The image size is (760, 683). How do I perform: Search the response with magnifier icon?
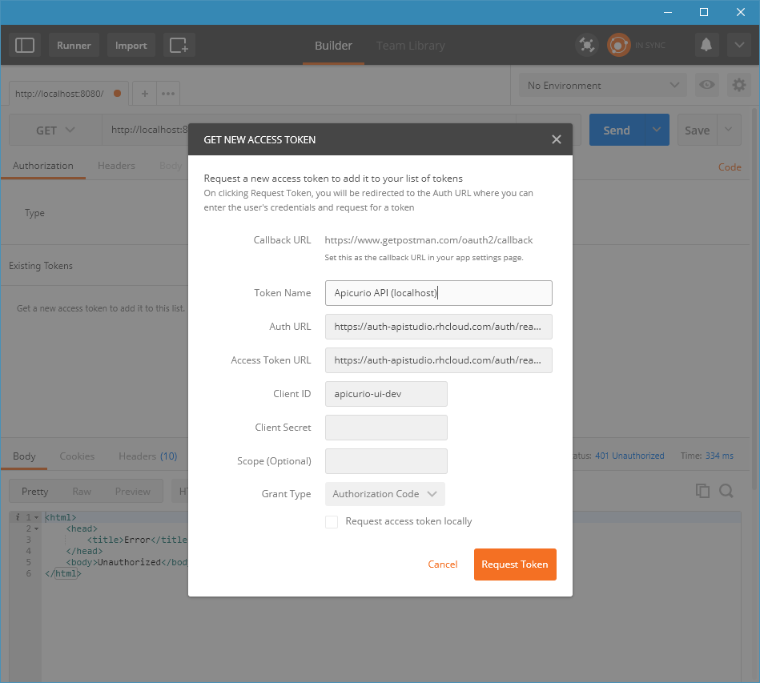(x=726, y=491)
